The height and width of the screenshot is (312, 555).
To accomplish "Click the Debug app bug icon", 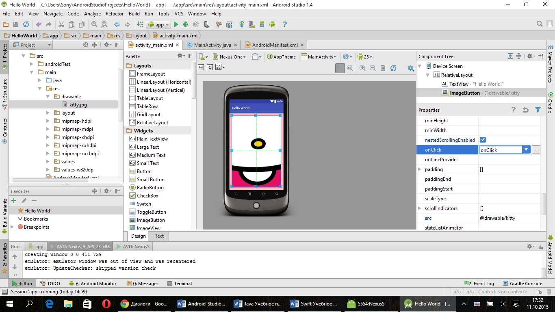I will [186, 24].
